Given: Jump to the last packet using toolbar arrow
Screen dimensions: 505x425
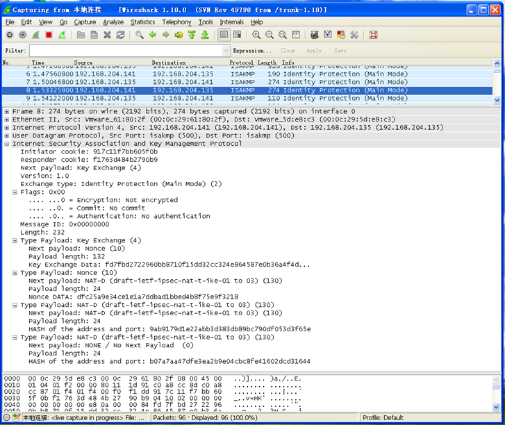Looking at the screenshot, I should pyautogui.click(x=205, y=35).
